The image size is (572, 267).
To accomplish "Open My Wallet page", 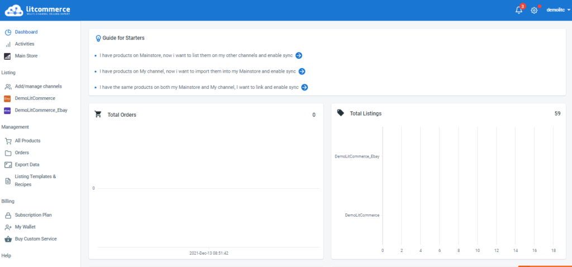I will [x=26, y=227].
